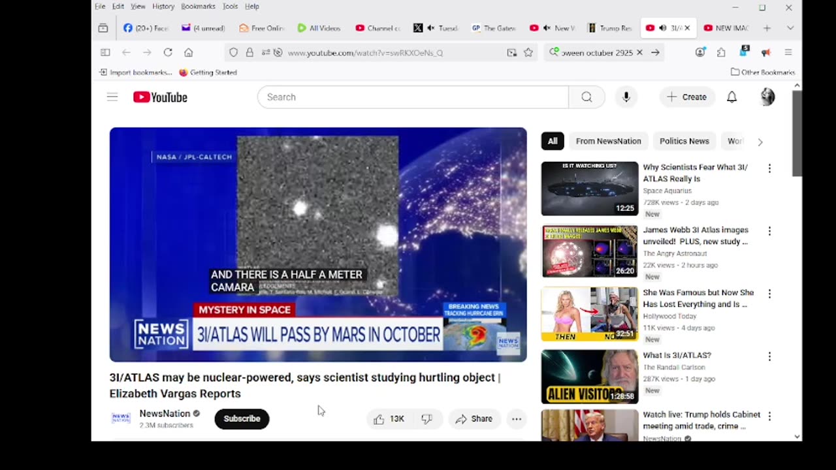Image resolution: width=836 pixels, height=470 pixels.
Task: Go to YouTube home via logo
Action: (160, 97)
